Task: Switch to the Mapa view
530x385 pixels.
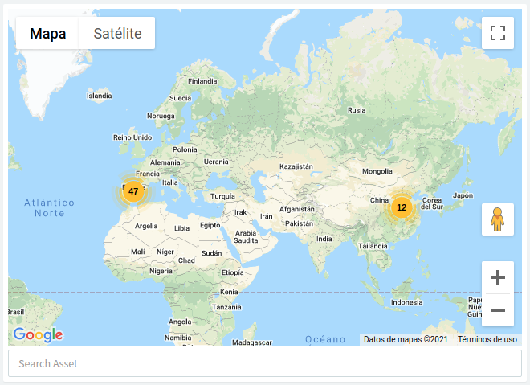Action: click(47, 34)
